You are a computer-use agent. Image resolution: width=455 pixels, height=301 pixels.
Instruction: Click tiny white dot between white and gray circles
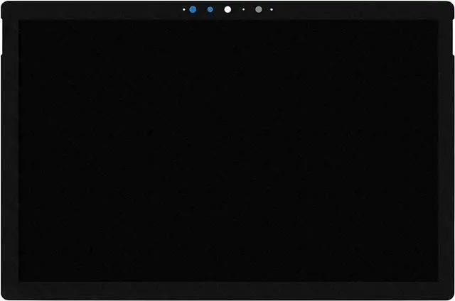pyautogui.click(x=243, y=10)
